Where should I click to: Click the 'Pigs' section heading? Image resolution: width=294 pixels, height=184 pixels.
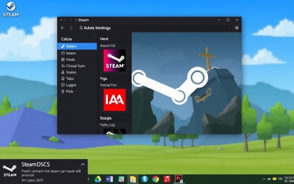pos(103,79)
